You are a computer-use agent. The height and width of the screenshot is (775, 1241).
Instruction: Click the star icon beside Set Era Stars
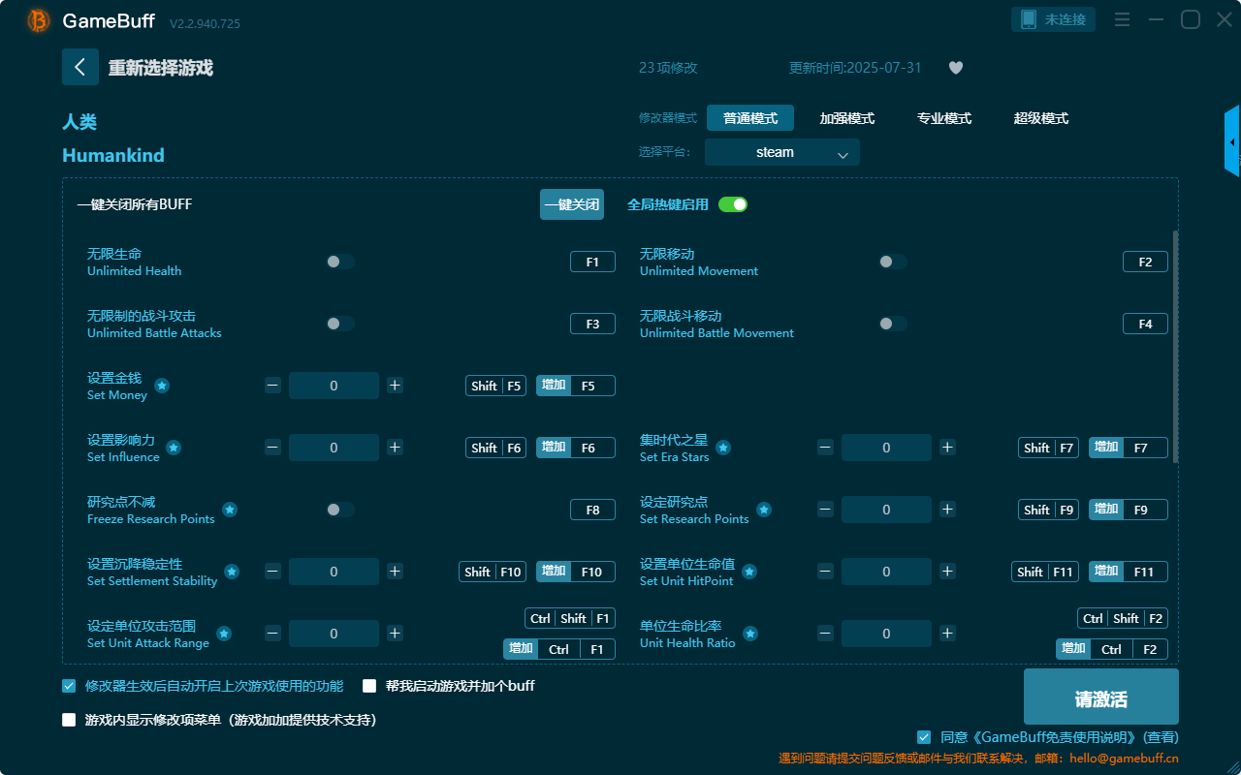723,448
